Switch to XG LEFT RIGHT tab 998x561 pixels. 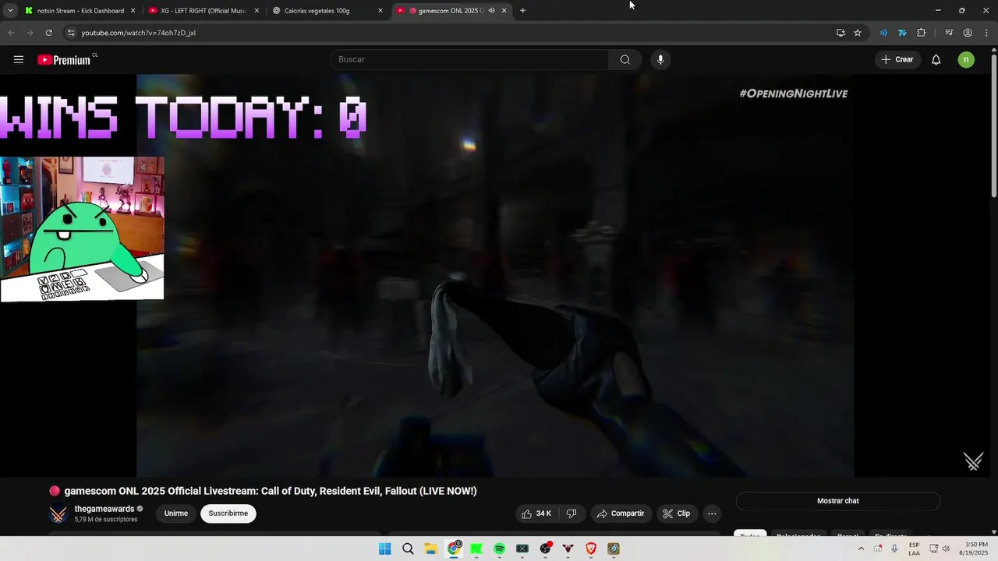pos(204,11)
